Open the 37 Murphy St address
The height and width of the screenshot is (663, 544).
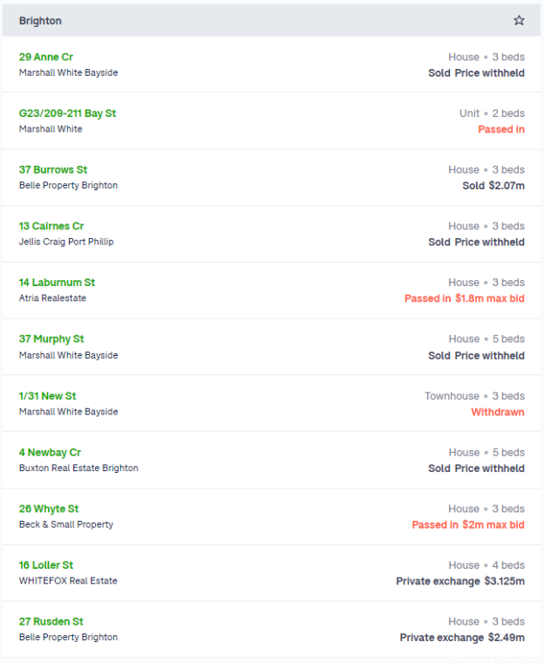(x=51, y=338)
